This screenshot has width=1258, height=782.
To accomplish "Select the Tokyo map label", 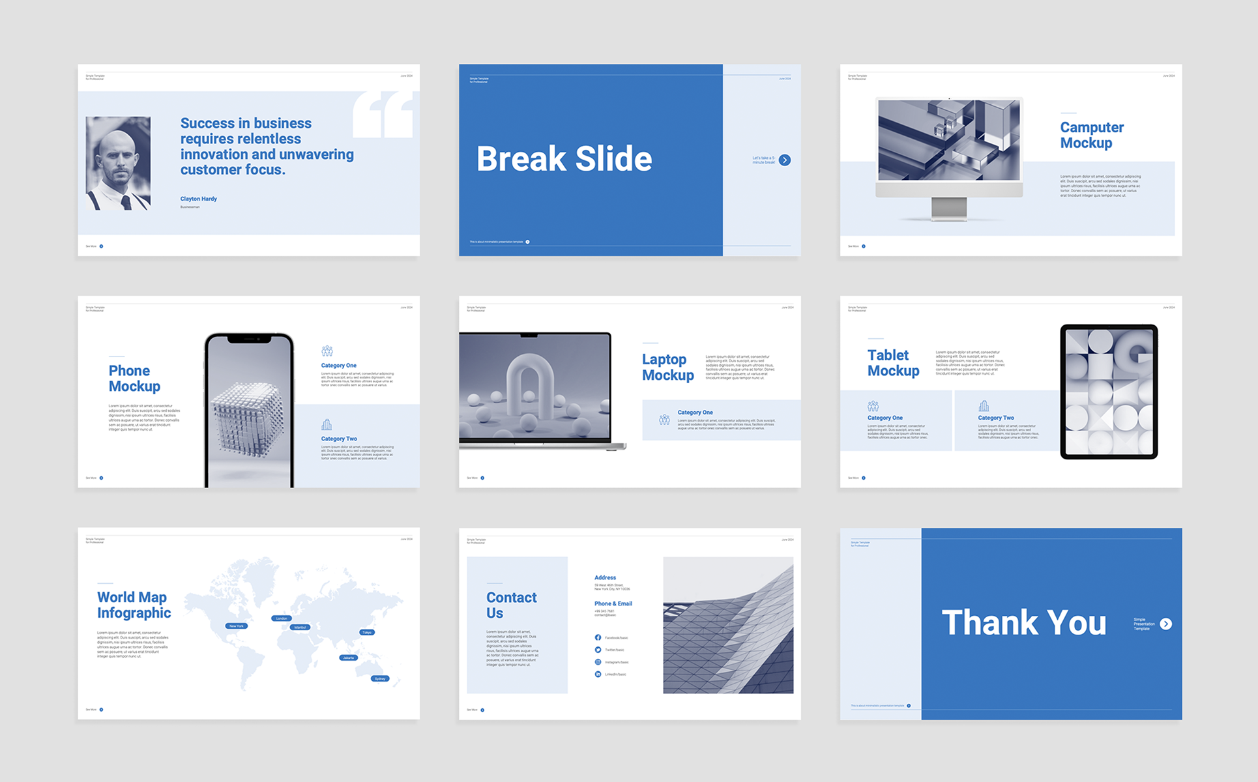I will (367, 632).
